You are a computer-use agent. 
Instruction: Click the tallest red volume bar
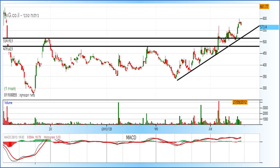pos(219,113)
